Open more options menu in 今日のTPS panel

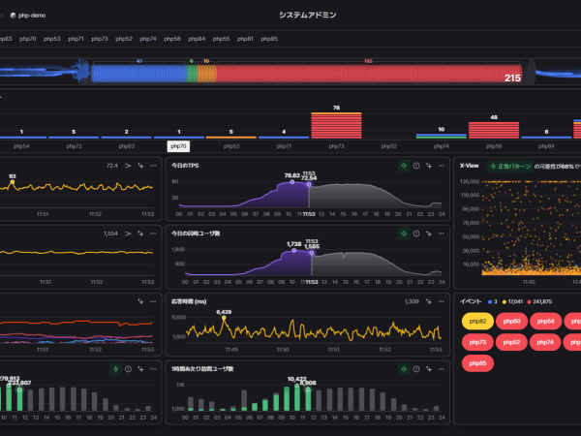(x=441, y=166)
